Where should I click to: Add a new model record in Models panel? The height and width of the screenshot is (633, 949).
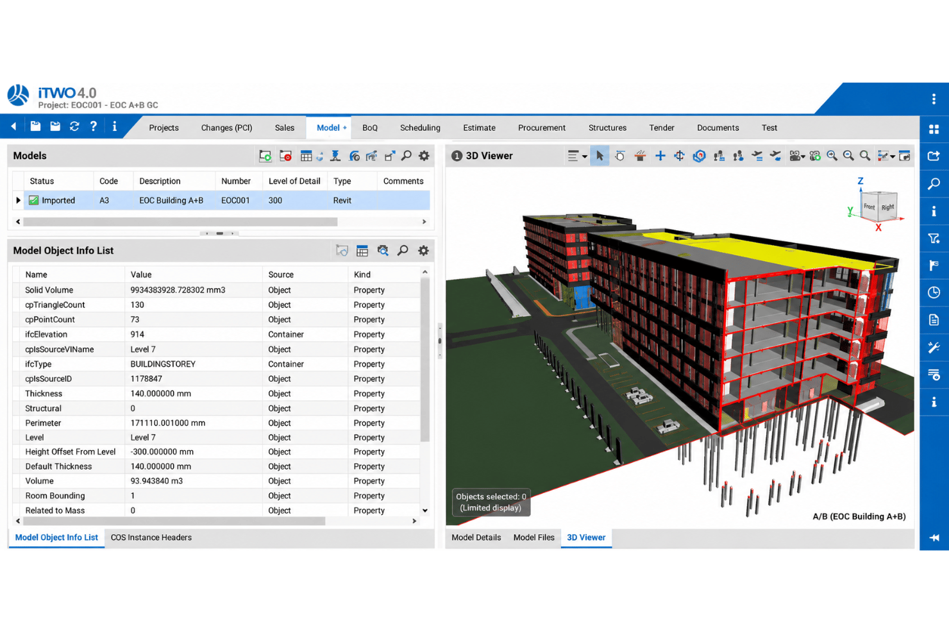click(265, 156)
